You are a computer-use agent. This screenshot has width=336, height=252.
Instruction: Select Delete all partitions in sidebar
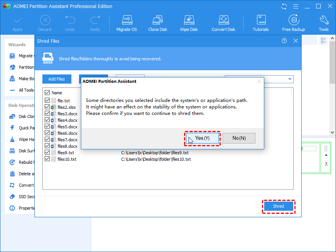coord(21,174)
